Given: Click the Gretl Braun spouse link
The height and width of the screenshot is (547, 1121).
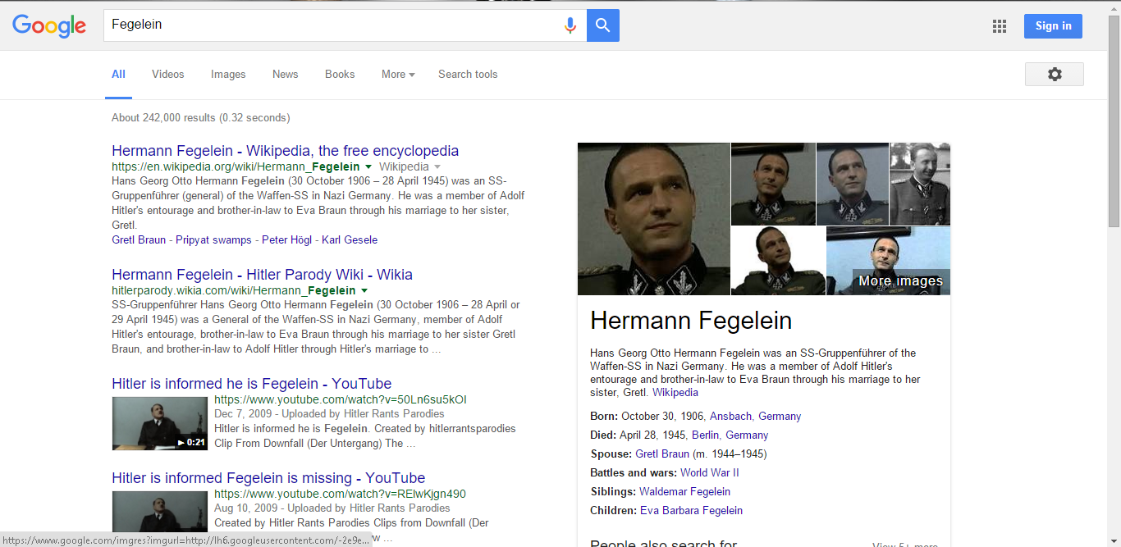Looking at the screenshot, I should tap(662, 454).
